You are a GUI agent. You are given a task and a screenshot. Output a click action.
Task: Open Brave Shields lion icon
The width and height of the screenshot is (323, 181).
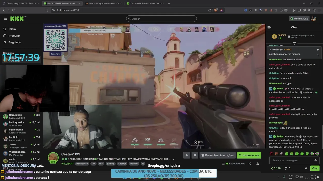click(216, 10)
